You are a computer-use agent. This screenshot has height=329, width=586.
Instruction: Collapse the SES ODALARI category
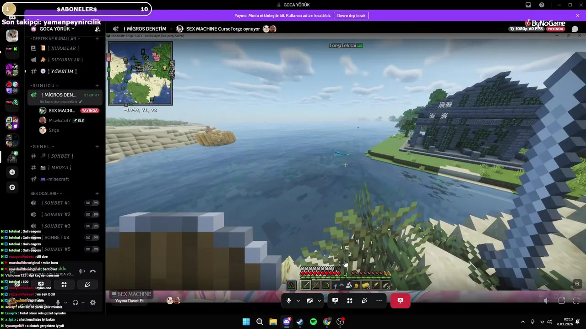pyautogui.click(x=46, y=193)
